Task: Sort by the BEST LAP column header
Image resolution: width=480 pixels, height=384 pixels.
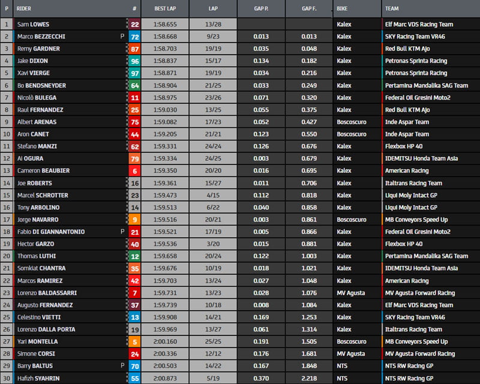Action: (x=164, y=9)
